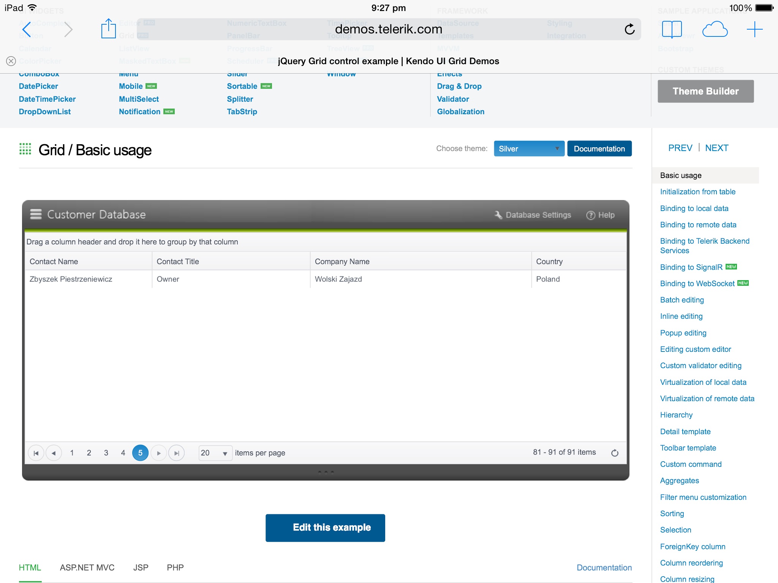Open Initialization from table demo
This screenshot has width=778, height=583.
[697, 192]
